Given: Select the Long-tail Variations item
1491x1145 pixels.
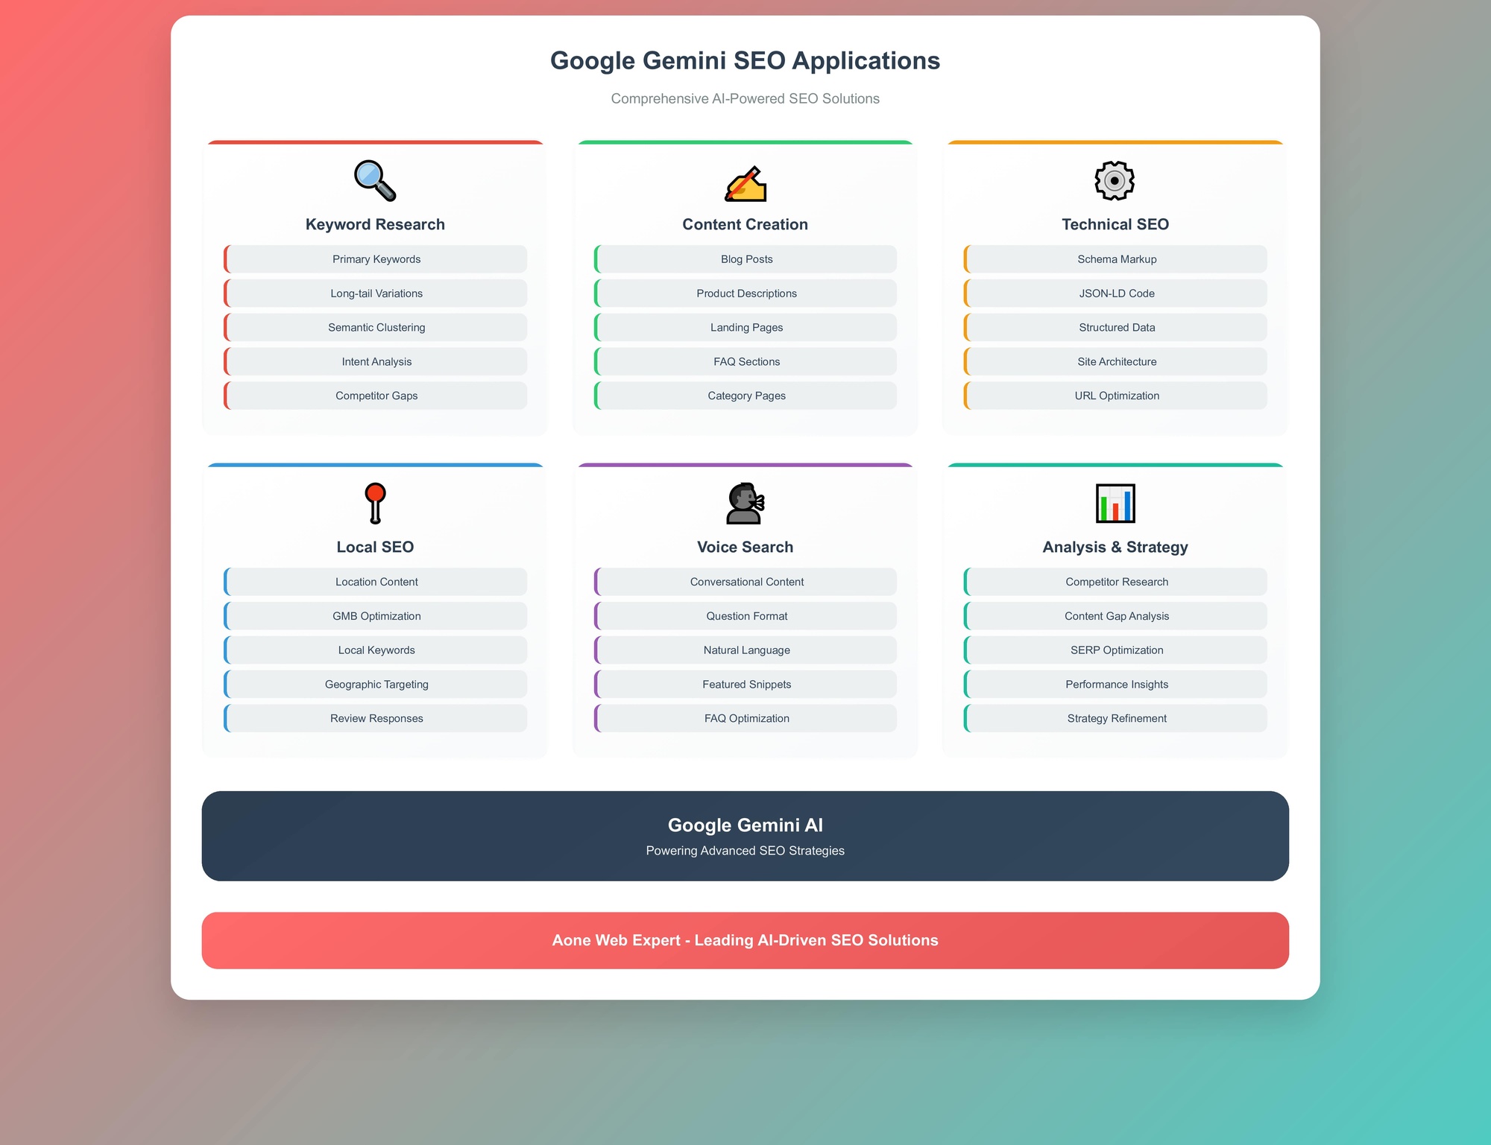Looking at the screenshot, I should pyautogui.click(x=376, y=294).
